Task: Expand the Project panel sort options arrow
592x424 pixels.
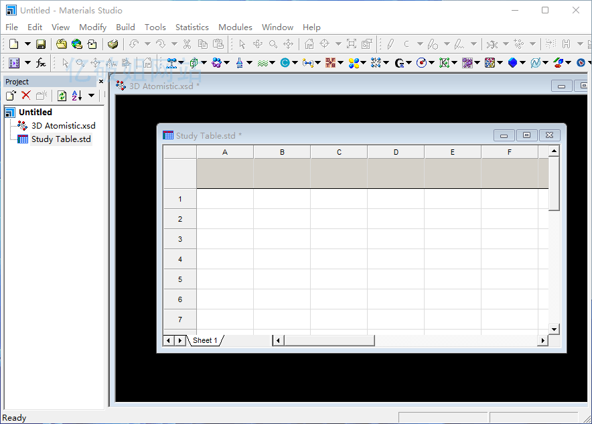Action: (91, 96)
